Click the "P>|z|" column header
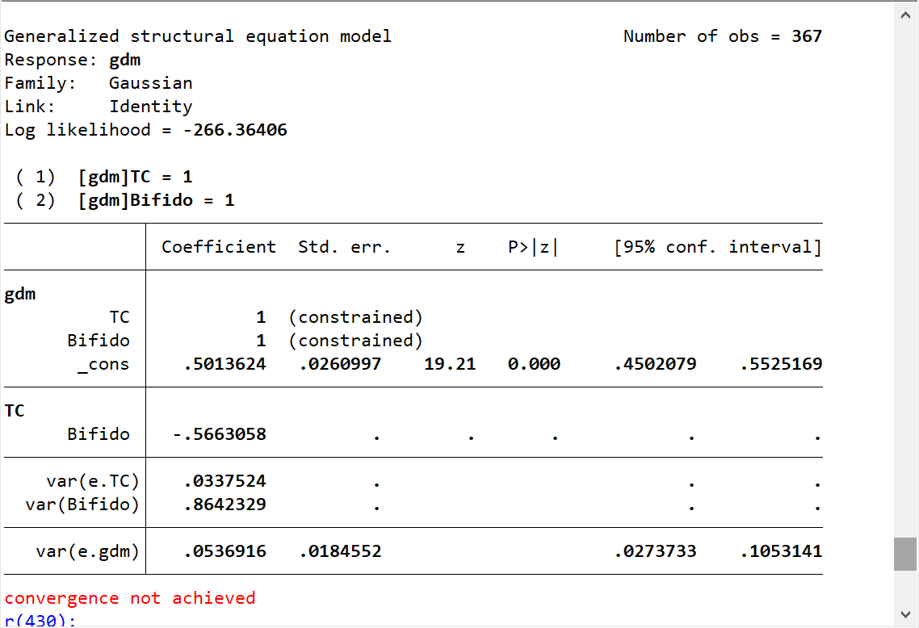This screenshot has height=628, width=919. click(x=533, y=247)
